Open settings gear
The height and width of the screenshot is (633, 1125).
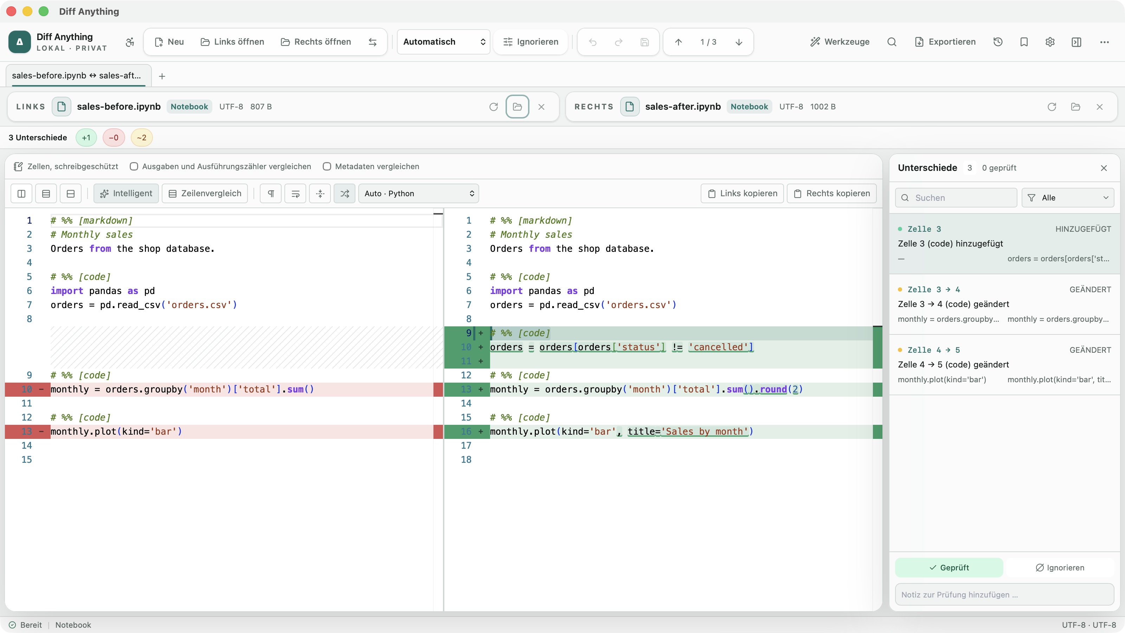(x=1050, y=42)
